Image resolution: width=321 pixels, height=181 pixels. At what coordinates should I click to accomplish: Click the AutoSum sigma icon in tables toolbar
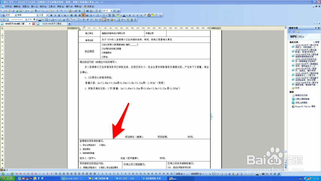[x=122, y=20]
